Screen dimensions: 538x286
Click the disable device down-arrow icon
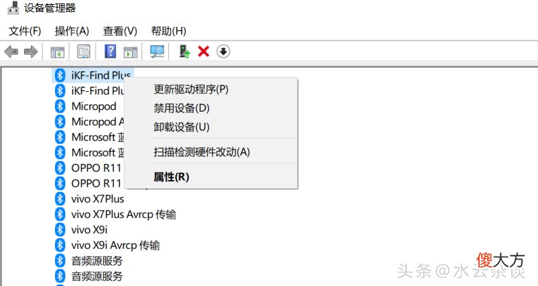[223, 51]
